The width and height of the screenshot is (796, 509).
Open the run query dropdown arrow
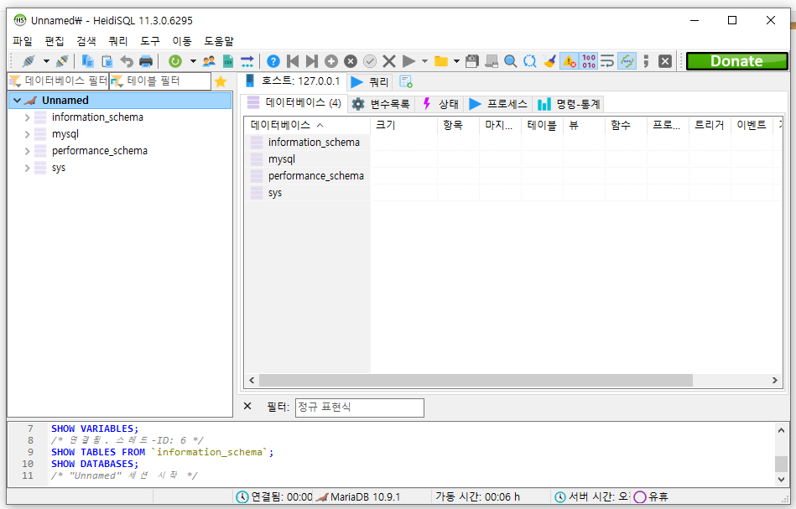click(x=424, y=61)
